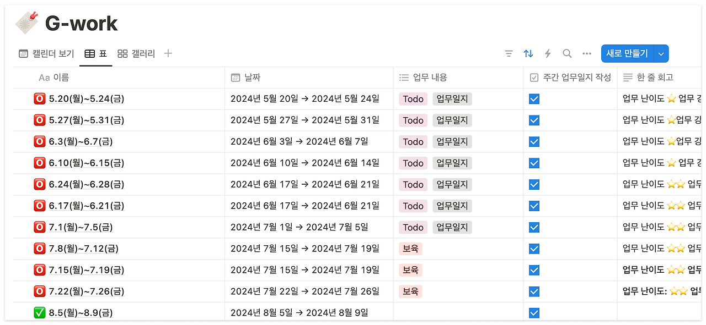Click the sort arrows icon

tap(528, 53)
